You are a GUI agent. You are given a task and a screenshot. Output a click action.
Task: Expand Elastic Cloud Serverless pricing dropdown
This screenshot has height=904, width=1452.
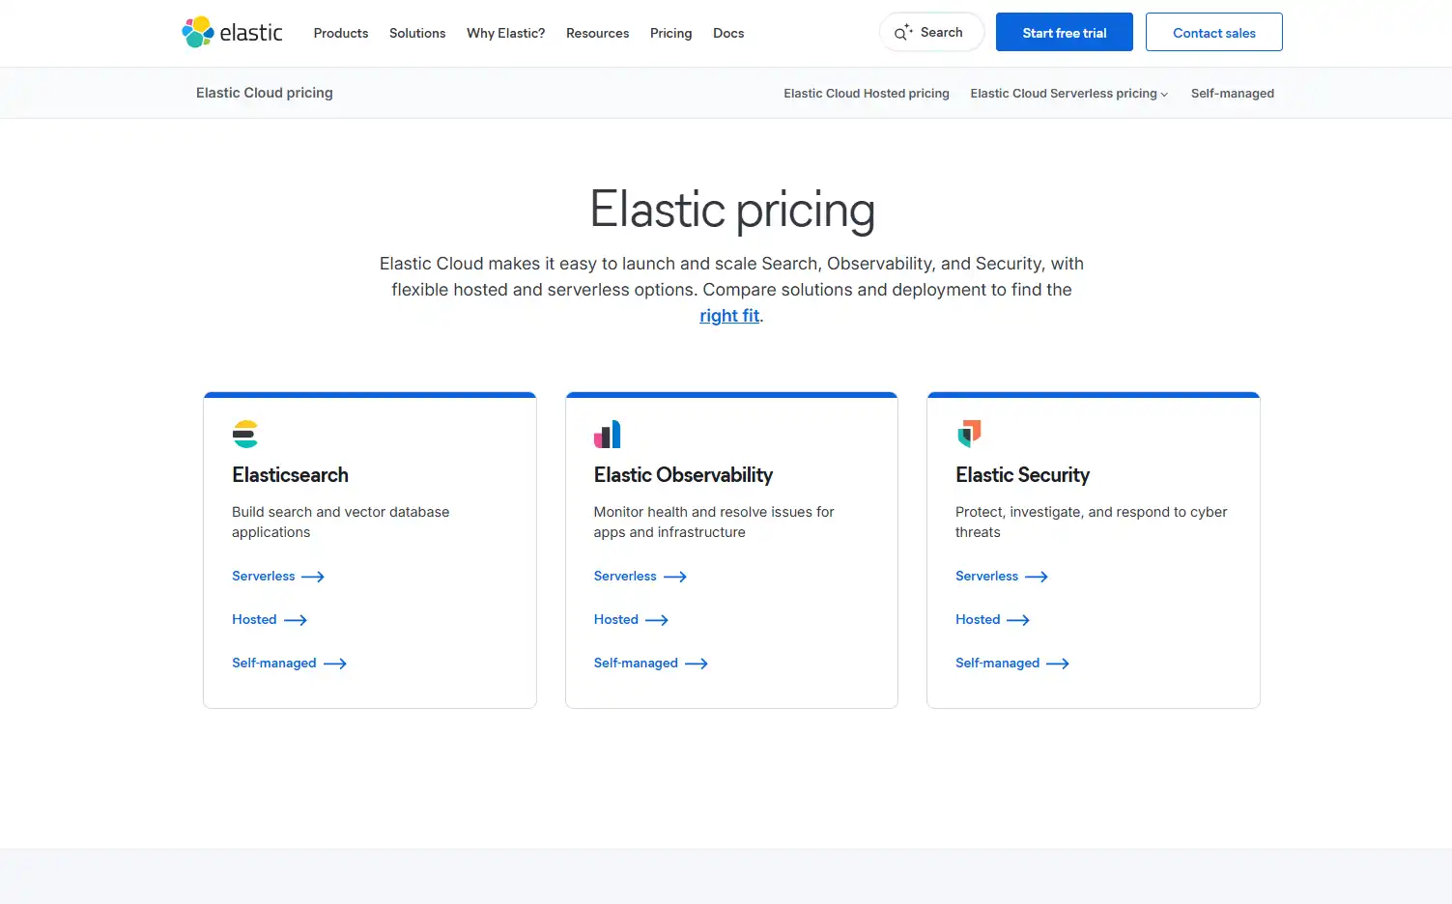1069,94
